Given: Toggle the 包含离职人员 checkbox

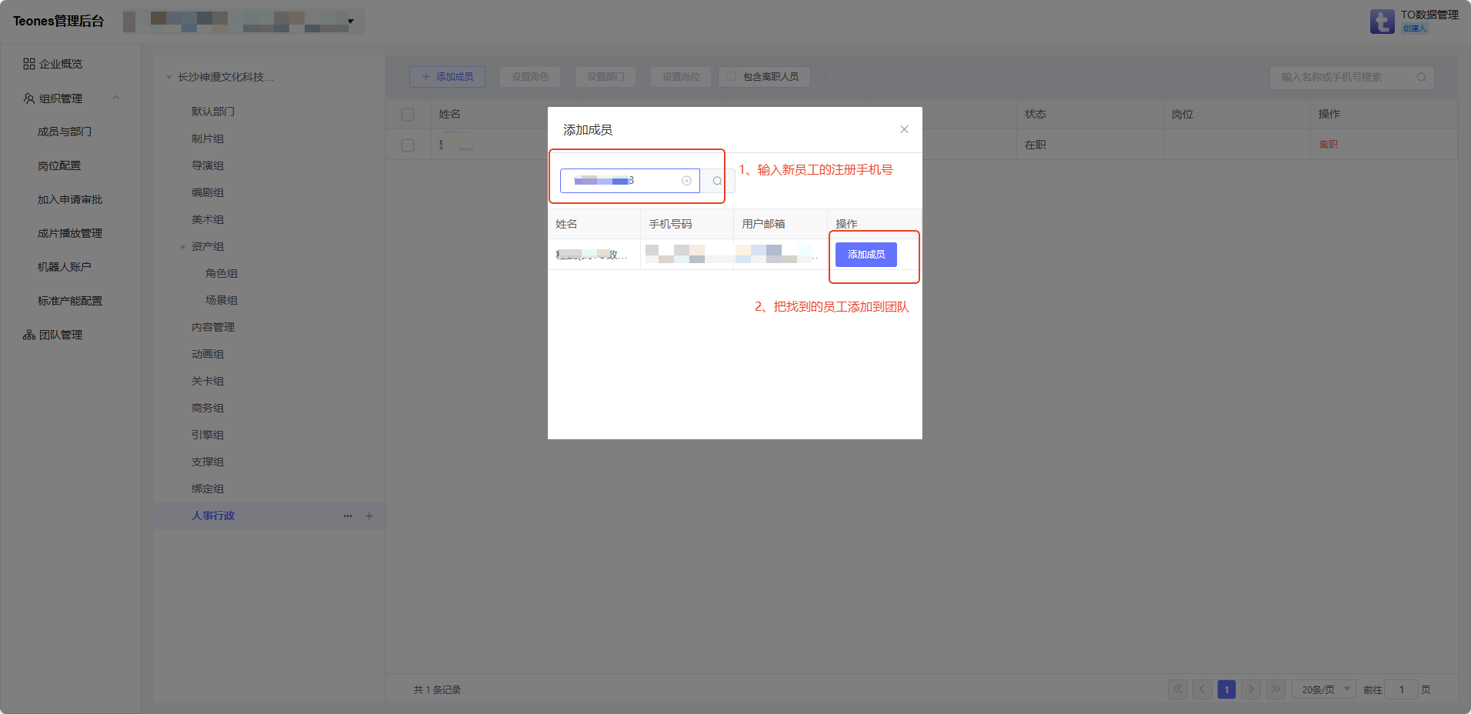Looking at the screenshot, I should click(731, 77).
